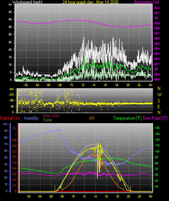169x201 pixels.
Task: Click the 'Windspeed (mph)' axis title
Action: point(27,2)
